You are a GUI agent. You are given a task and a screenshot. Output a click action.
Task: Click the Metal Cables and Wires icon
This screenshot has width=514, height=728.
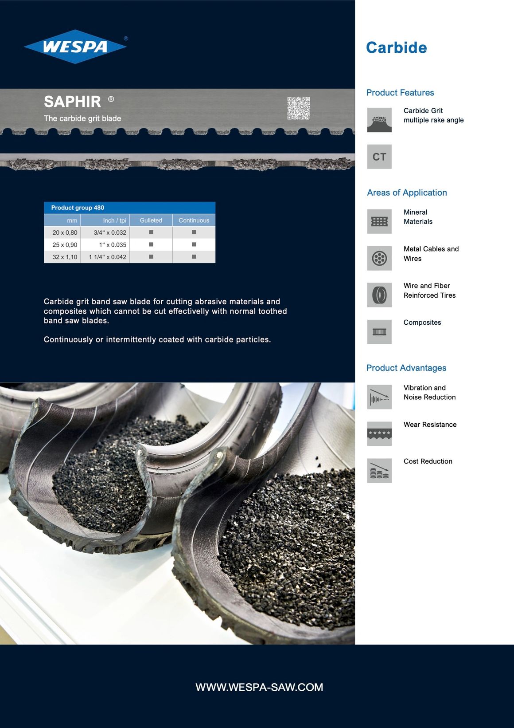[x=379, y=258]
